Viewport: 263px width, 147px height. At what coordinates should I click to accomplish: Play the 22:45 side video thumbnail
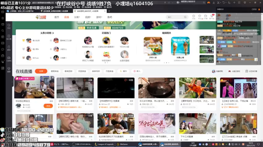pos(207,49)
